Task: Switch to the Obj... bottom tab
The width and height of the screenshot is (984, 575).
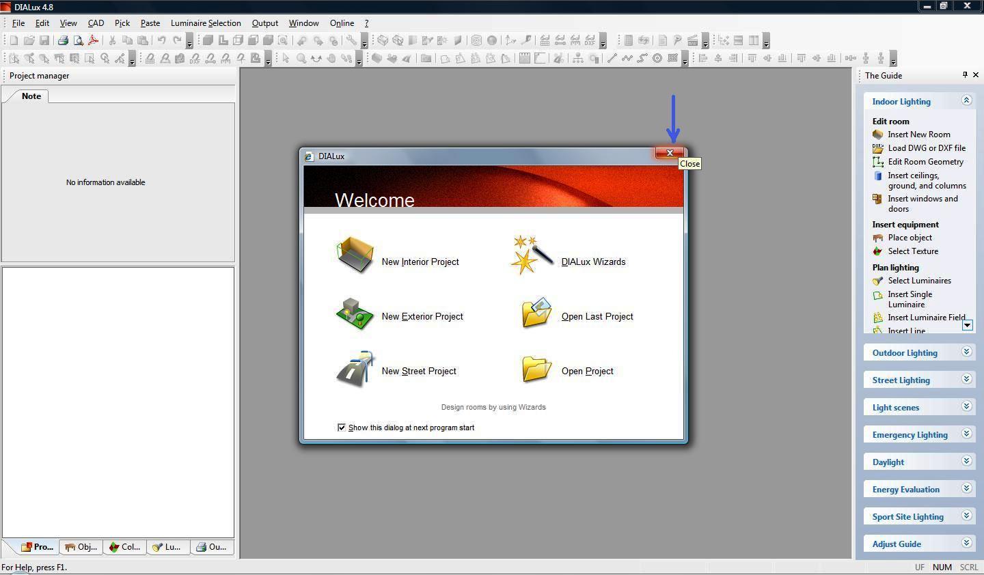Action: click(x=81, y=547)
